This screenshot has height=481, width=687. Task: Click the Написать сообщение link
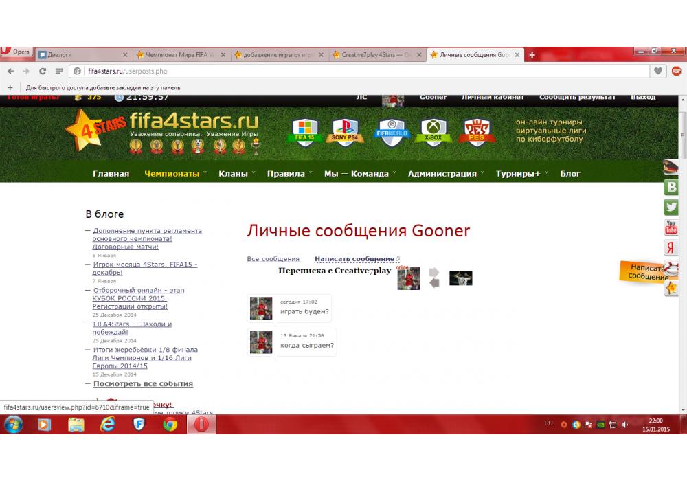354,259
